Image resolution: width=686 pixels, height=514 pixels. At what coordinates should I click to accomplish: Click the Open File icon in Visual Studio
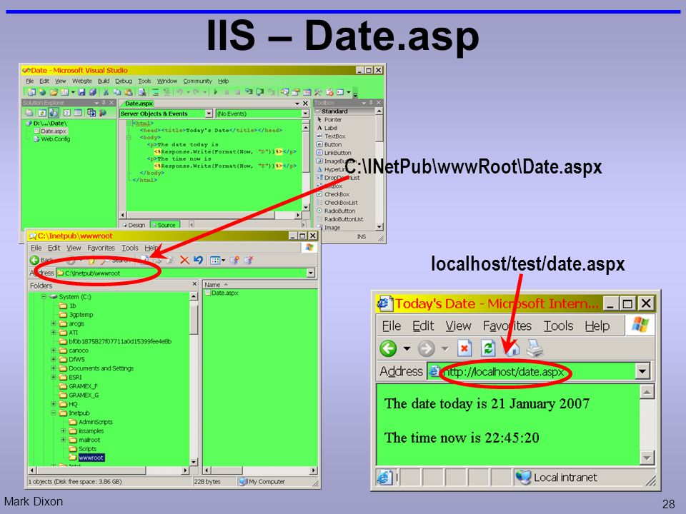click(x=54, y=92)
